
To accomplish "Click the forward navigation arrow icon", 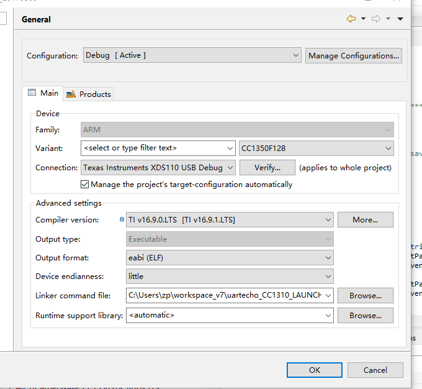I will [x=376, y=19].
